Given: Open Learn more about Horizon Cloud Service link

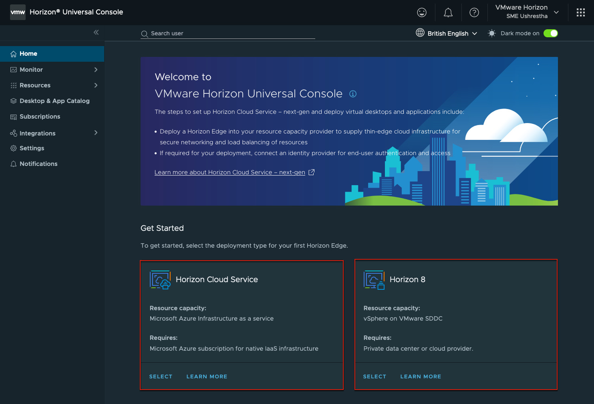Looking at the screenshot, I should tap(230, 172).
